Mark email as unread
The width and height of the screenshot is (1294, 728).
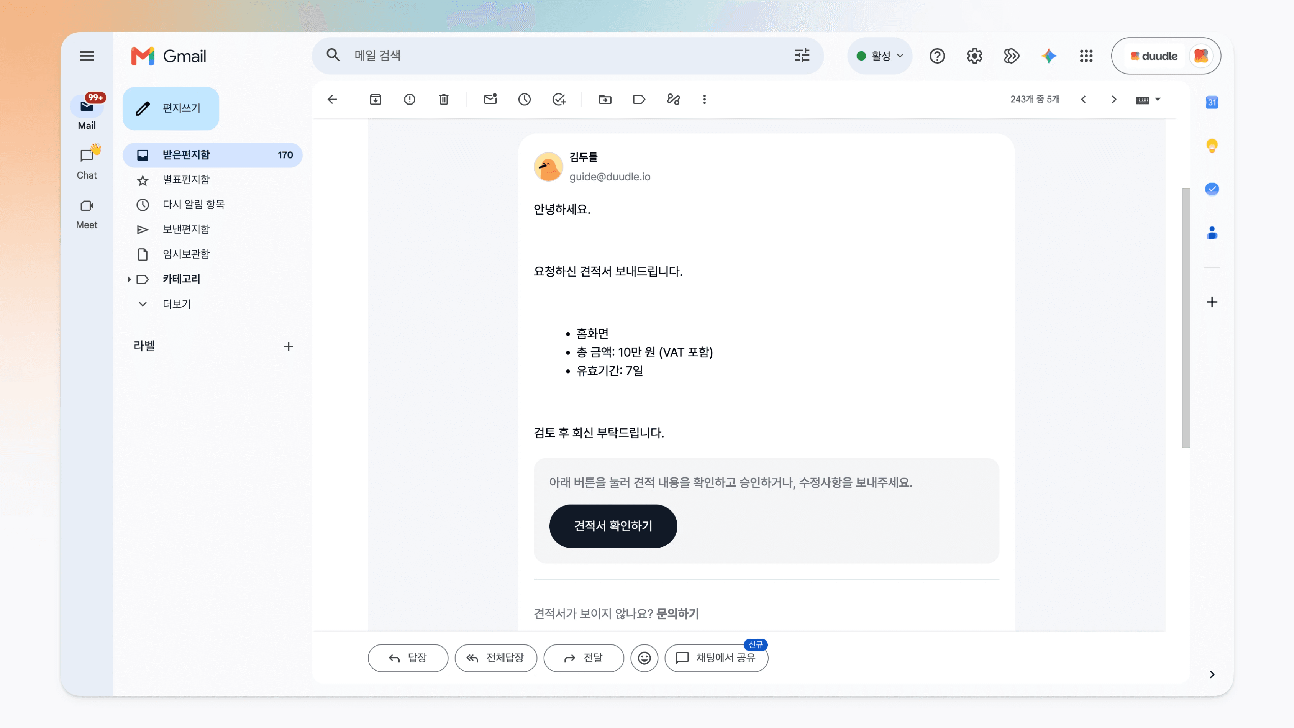tap(490, 99)
